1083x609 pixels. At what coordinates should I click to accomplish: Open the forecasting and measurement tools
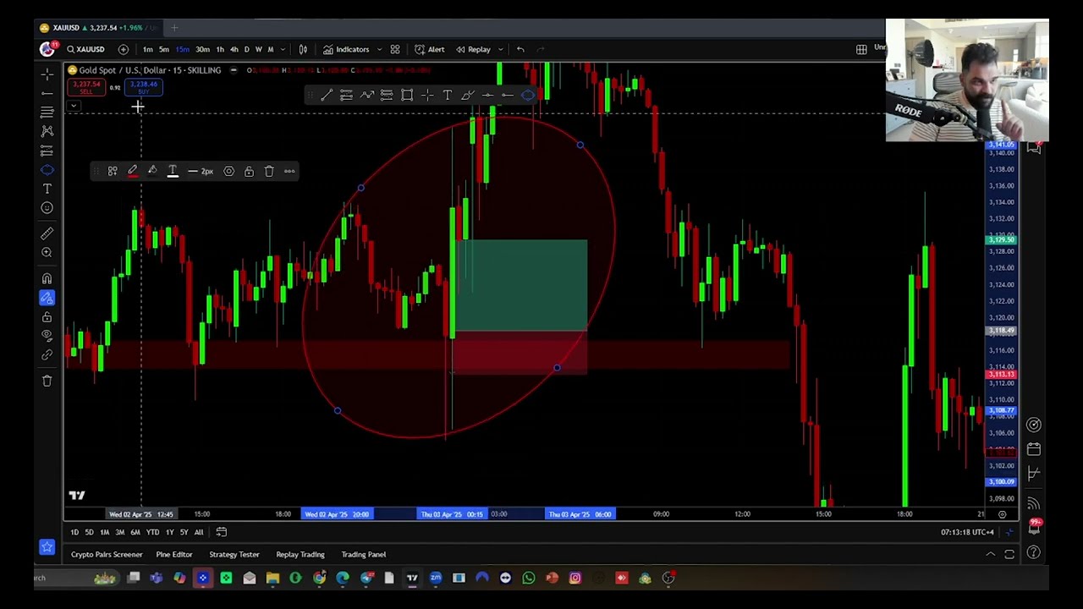pos(47,151)
